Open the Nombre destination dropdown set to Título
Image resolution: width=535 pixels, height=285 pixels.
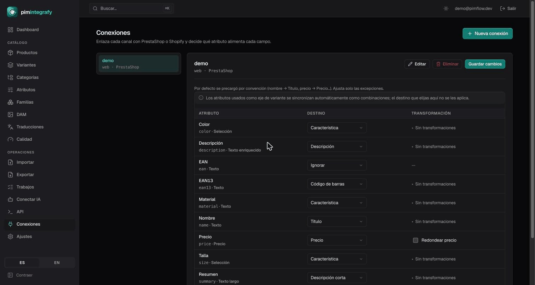pos(337,222)
